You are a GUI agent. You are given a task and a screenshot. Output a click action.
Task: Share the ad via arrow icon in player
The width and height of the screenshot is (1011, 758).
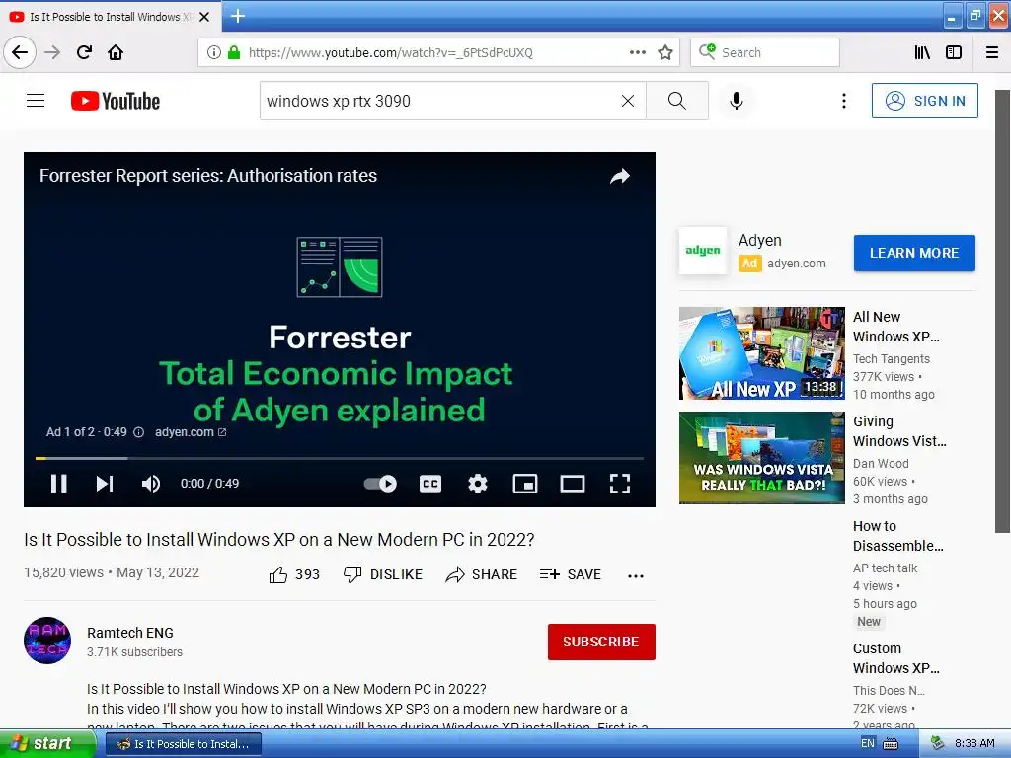coord(620,176)
